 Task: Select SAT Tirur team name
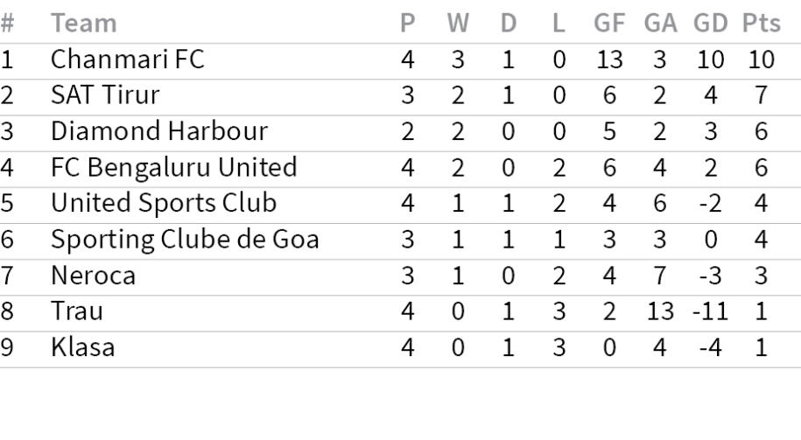[105, 95]
